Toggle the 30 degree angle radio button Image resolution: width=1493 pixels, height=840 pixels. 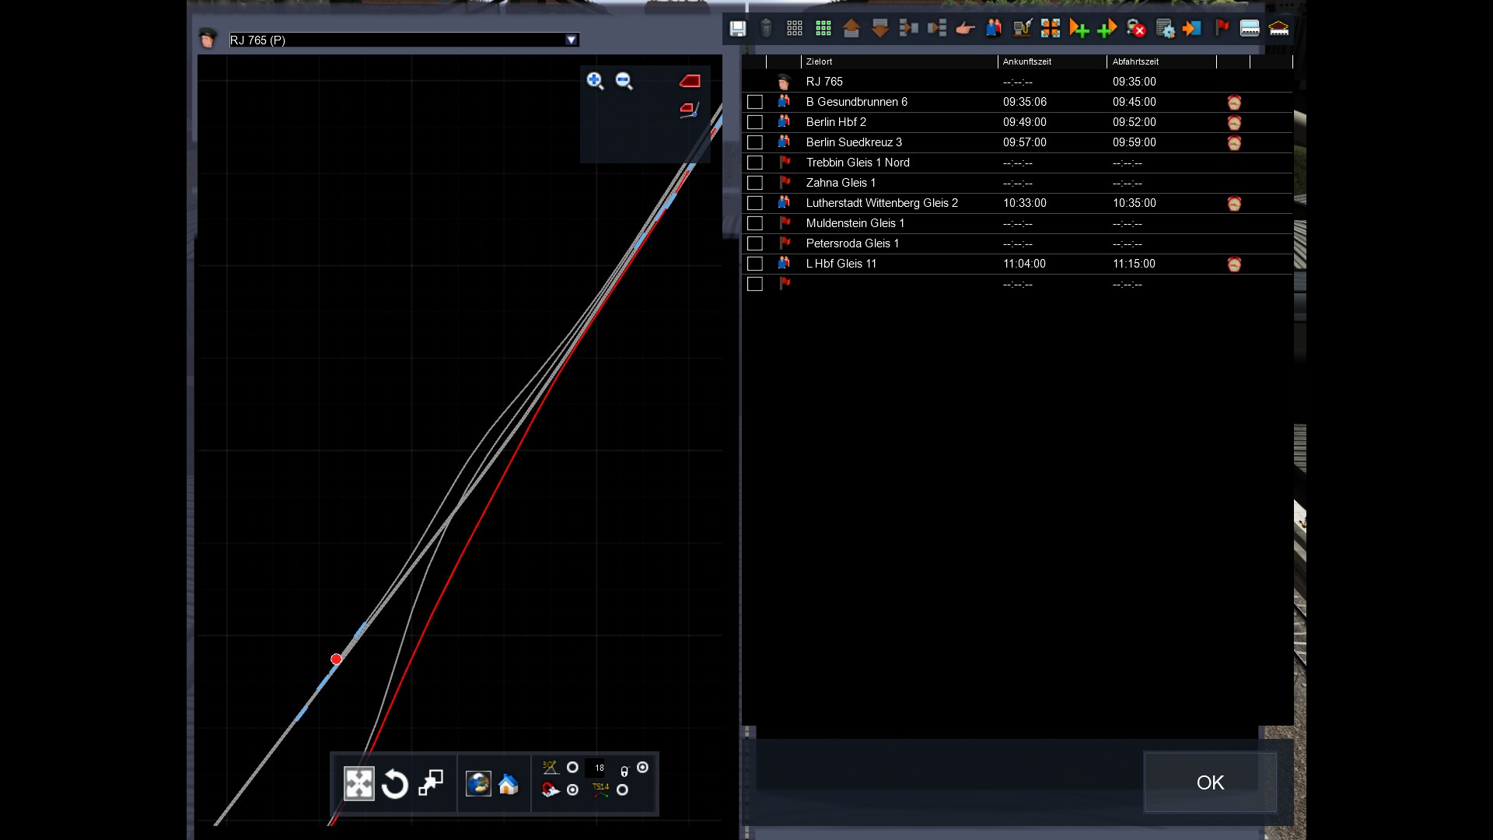573,768
